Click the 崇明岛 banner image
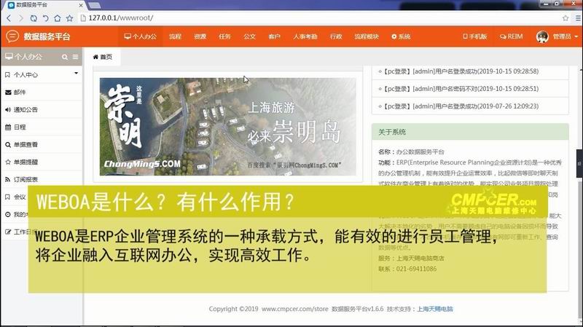Viewport: 583px width, 327px height. coord(228,127)
